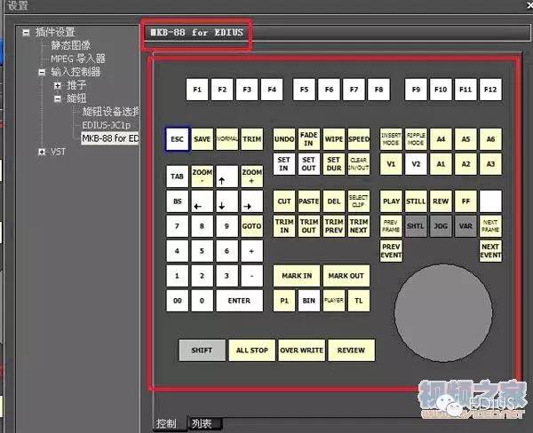
Task: Click the DEL key
Action: point(334,201)
